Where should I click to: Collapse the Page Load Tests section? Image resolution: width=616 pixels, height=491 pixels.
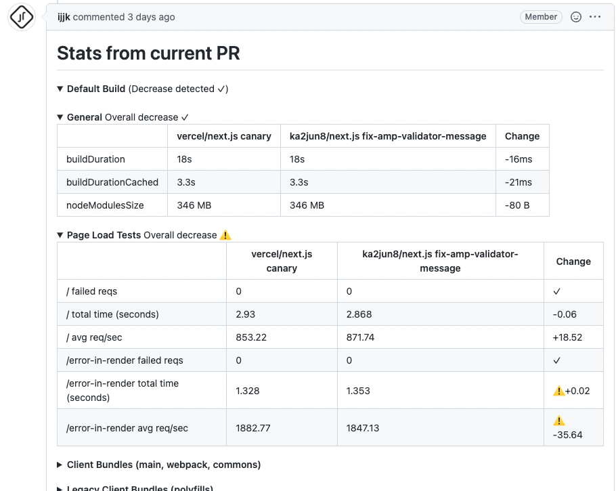[x=60, y=235]
